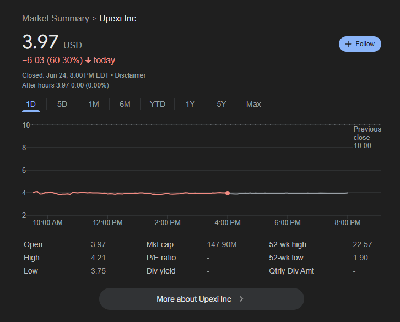Click the 52-wk high value 22.57
The width and height of the screenshot is (400, 322).
coord(362,244)
